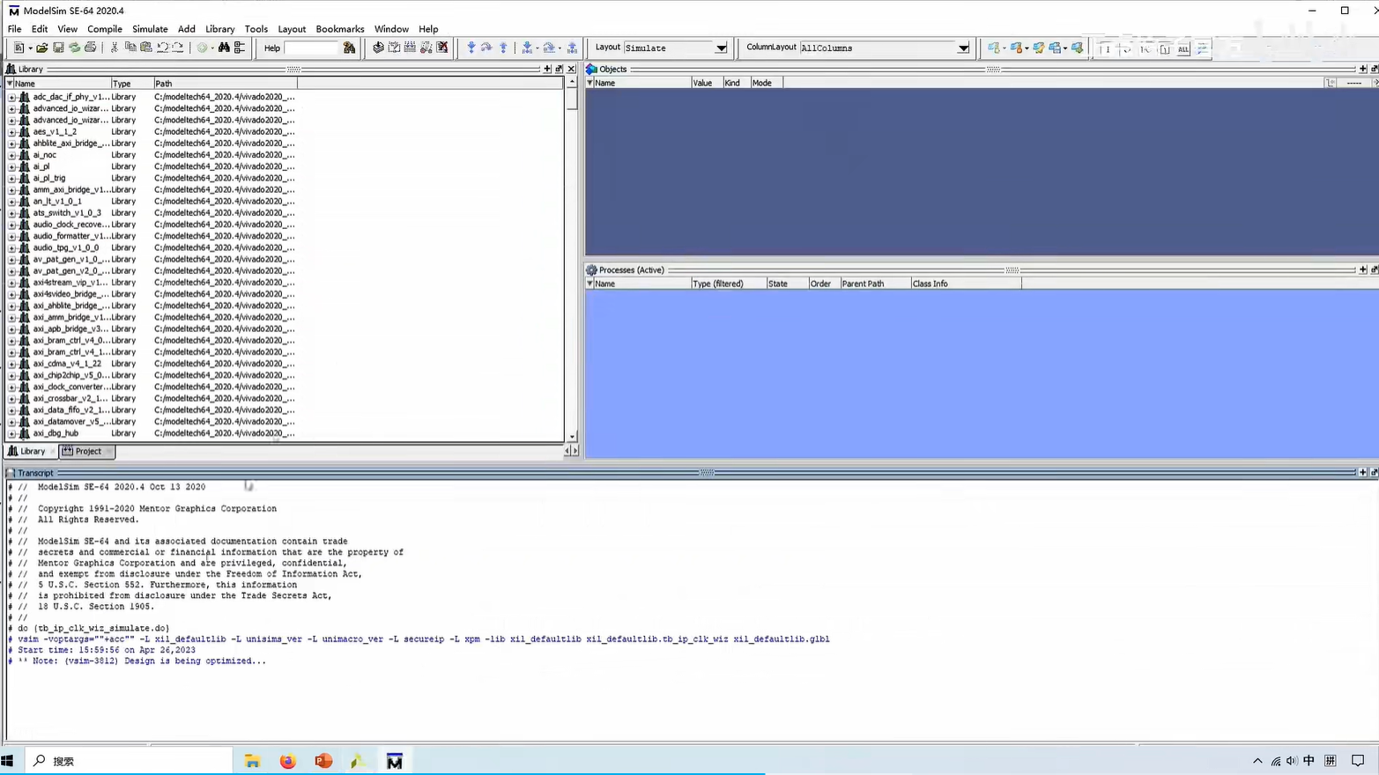
Task: Open the File menu
Action: pyautogui.click(x=14, y=29)
